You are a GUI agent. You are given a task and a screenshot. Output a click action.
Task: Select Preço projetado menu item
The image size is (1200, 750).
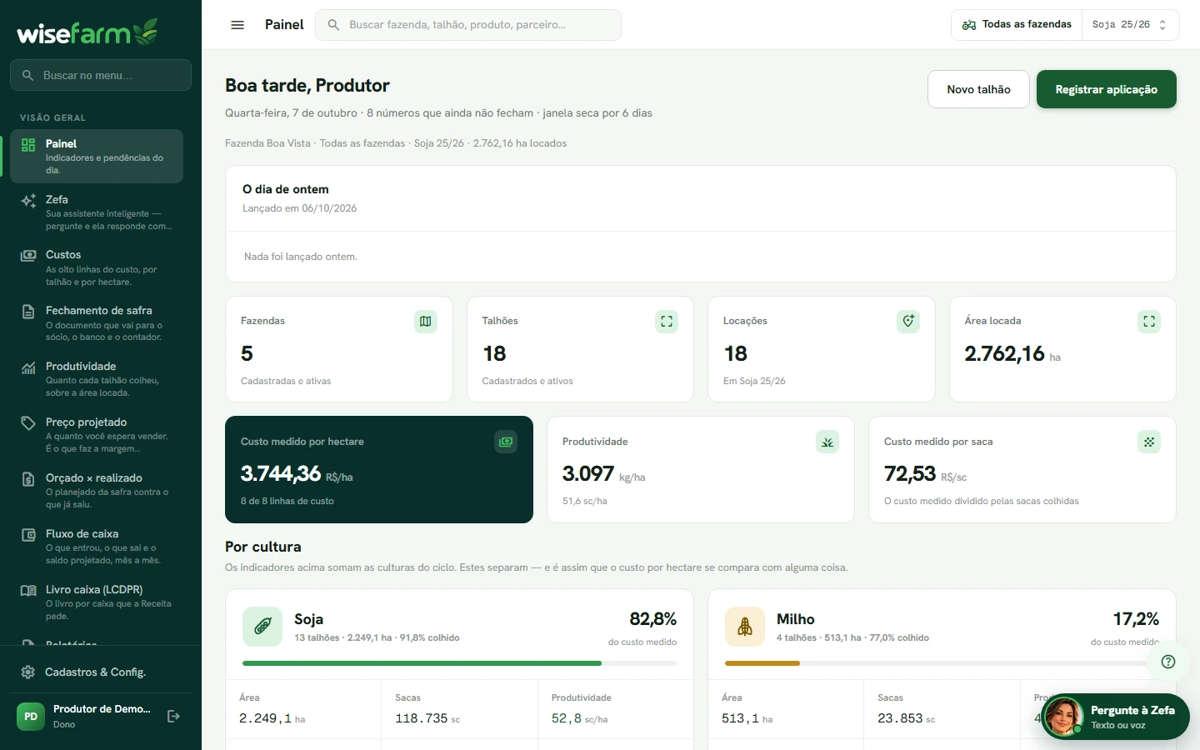click(97, 435)
